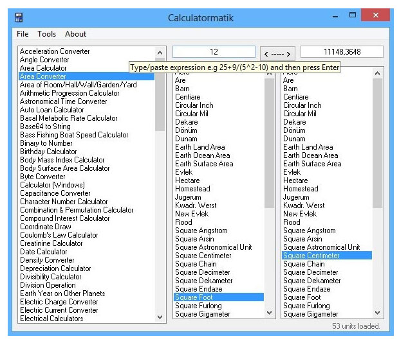399x341 pixels.
Task: Click the 53 units loaded status text
Action: [x=356, y=326]
